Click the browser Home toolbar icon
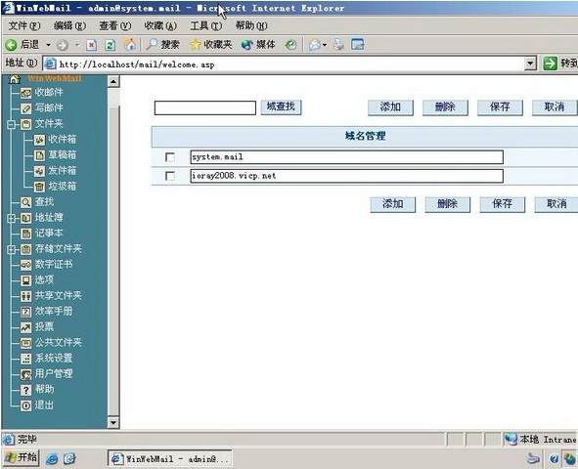Image resolution: width=578 pixels, height=469 pixels. coord(129,45)
